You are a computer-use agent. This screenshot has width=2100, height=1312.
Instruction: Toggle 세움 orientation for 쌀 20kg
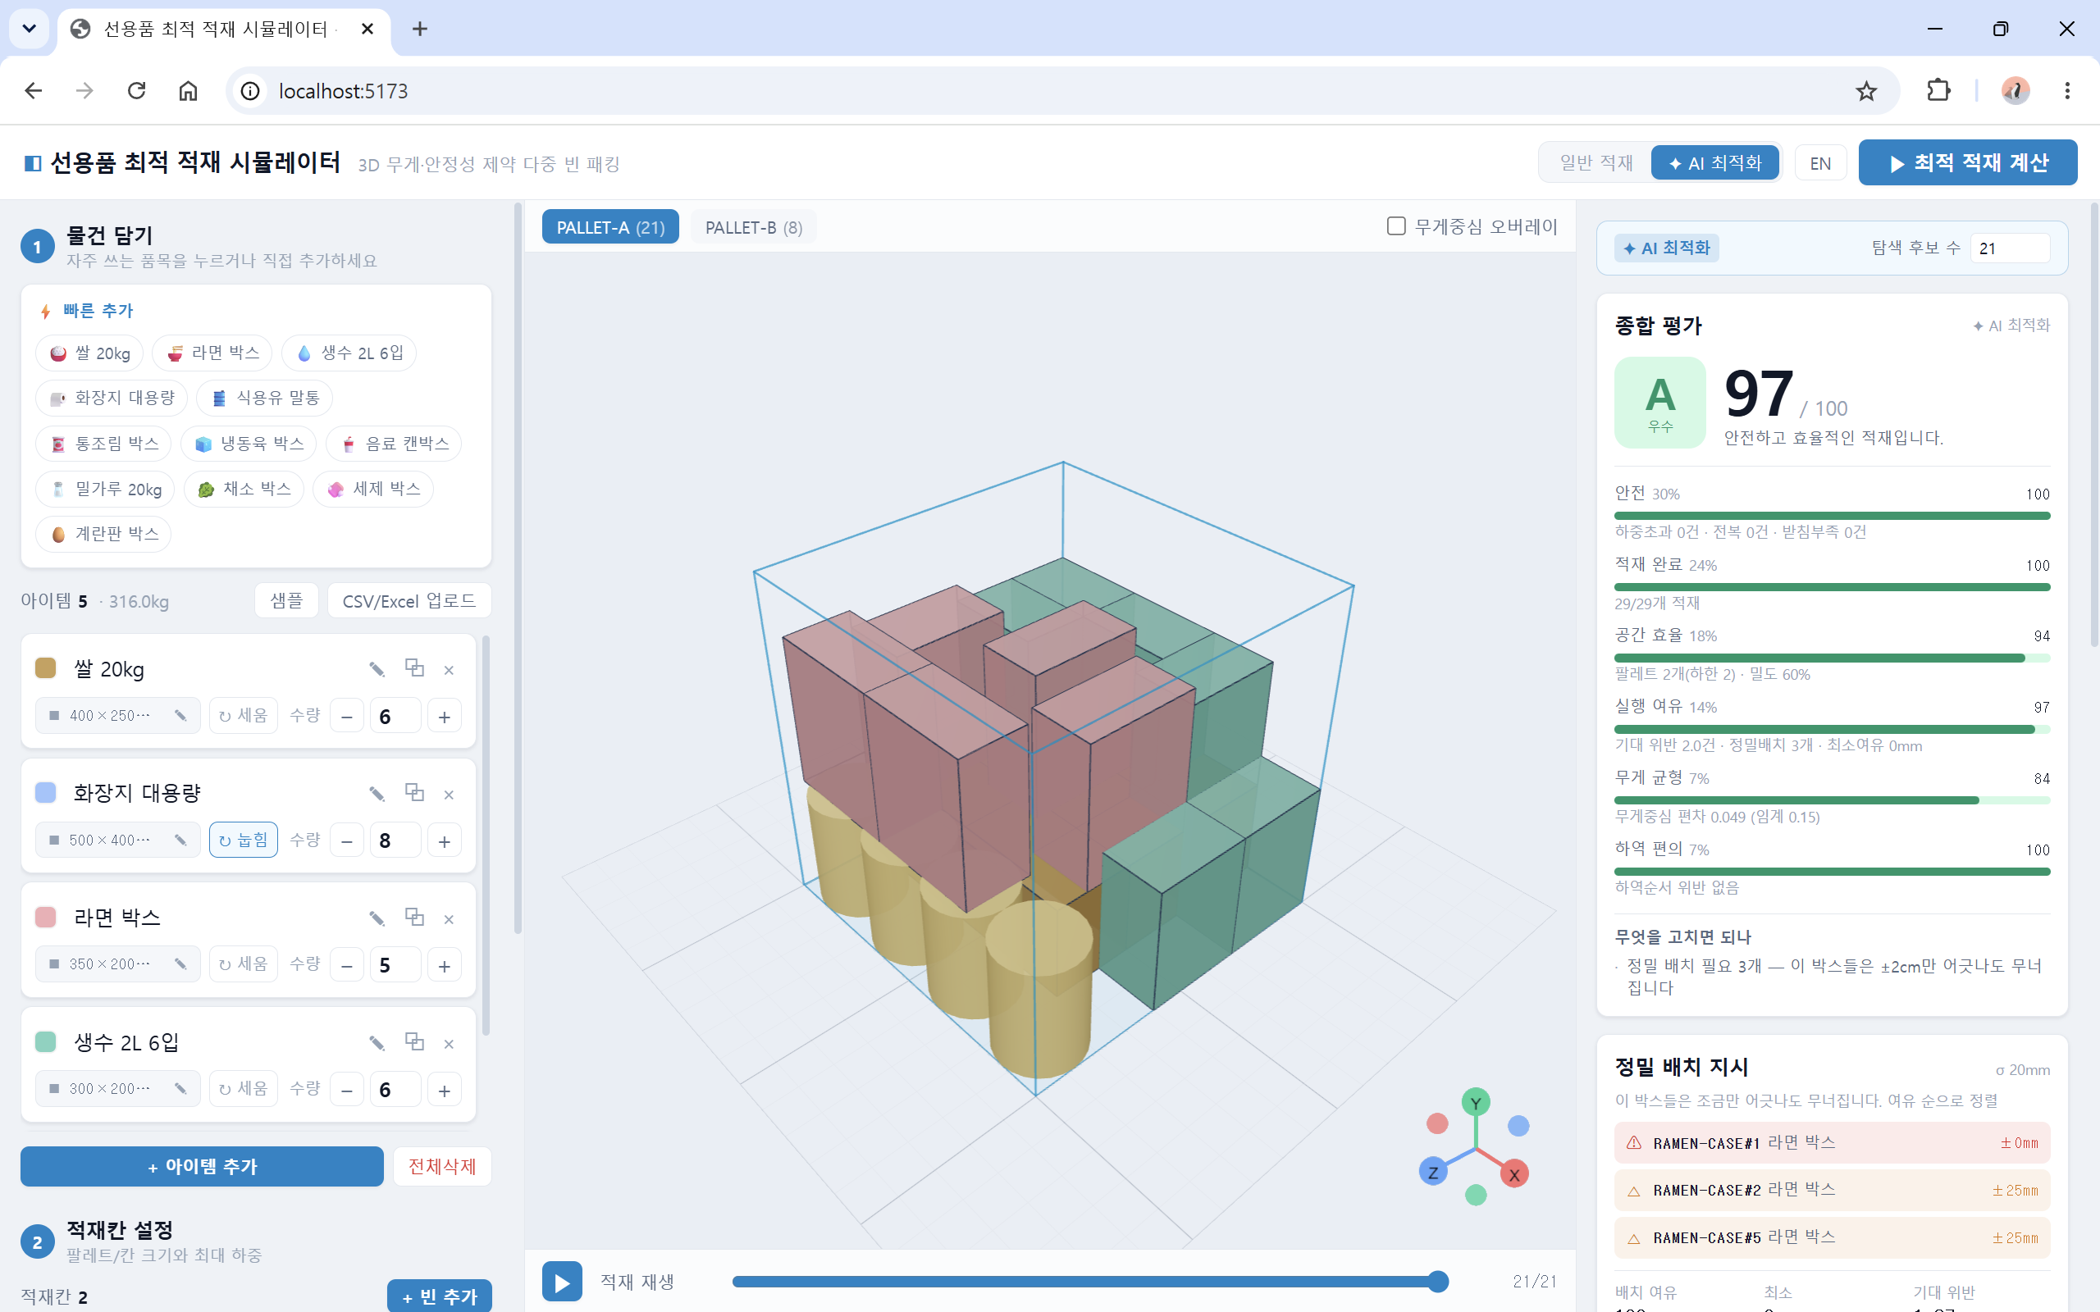244,716
